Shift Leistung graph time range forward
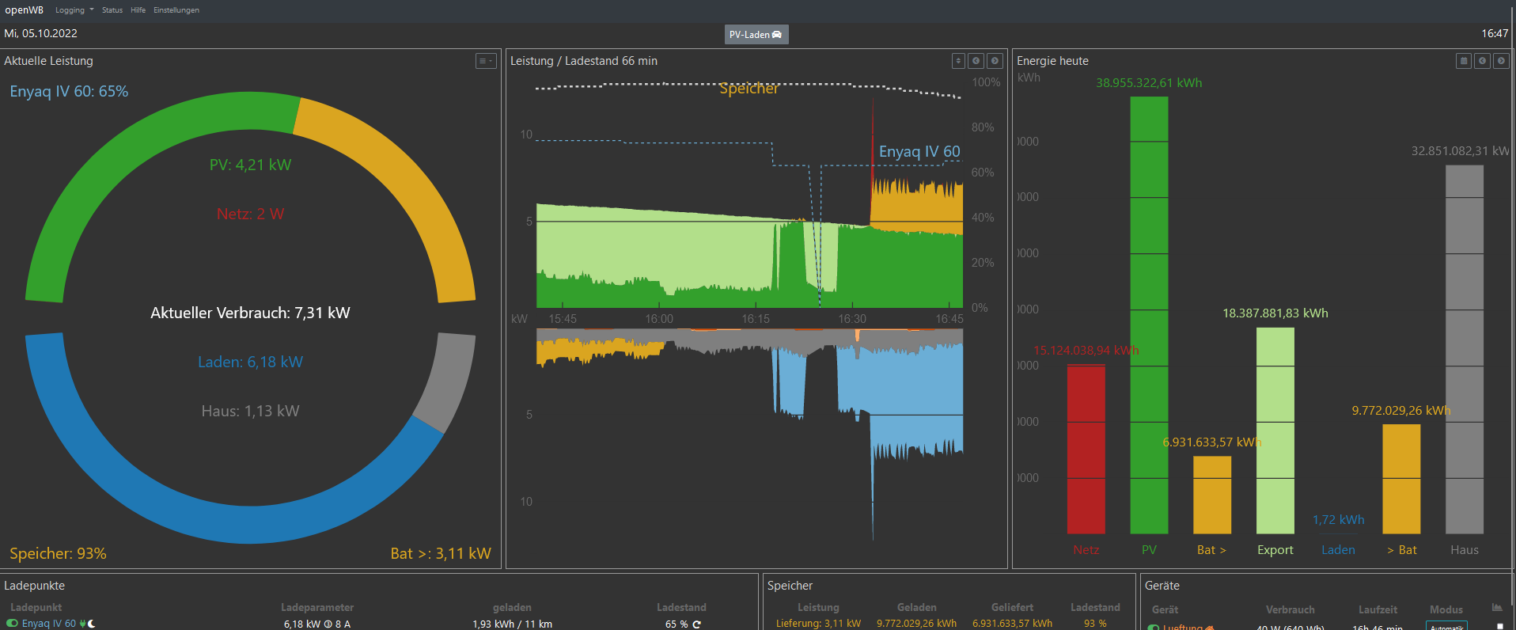1516x630 pixels. click(995, 61)
